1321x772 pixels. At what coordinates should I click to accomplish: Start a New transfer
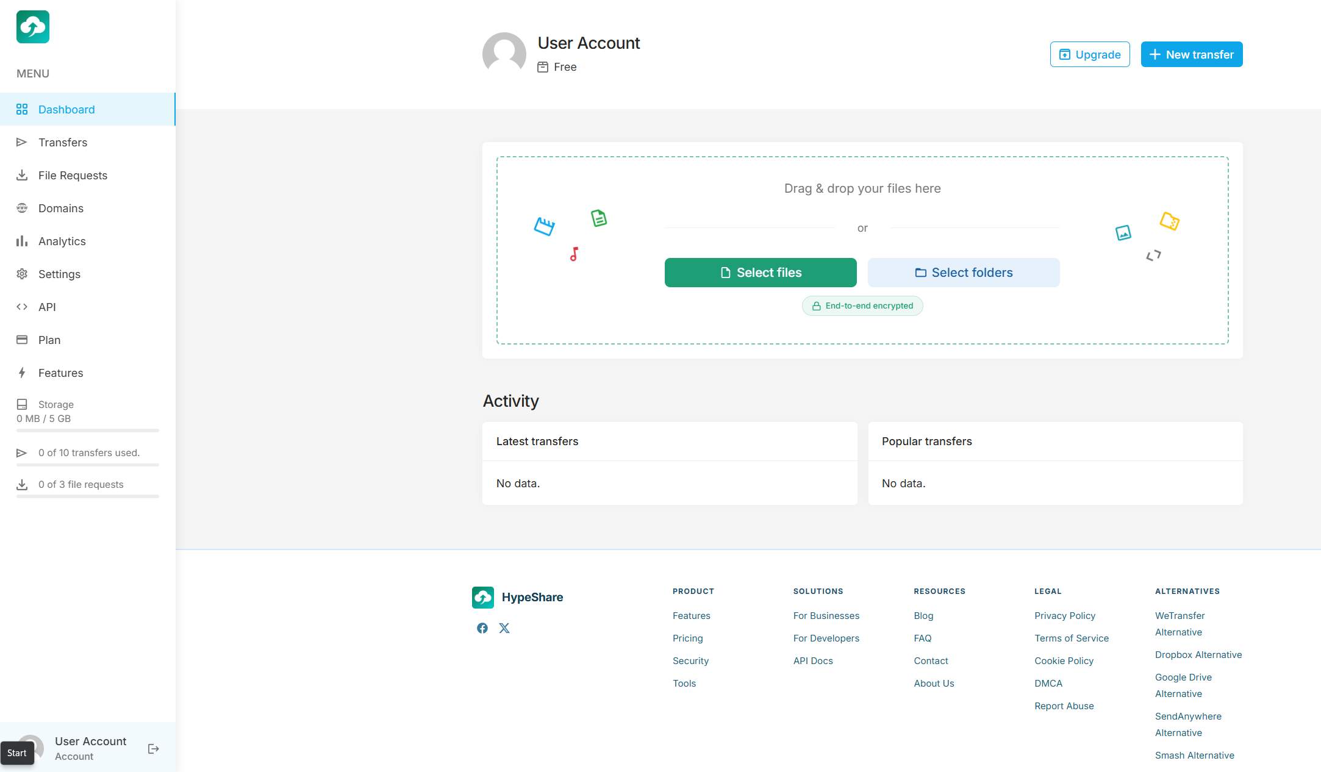tap(1192, 54)
